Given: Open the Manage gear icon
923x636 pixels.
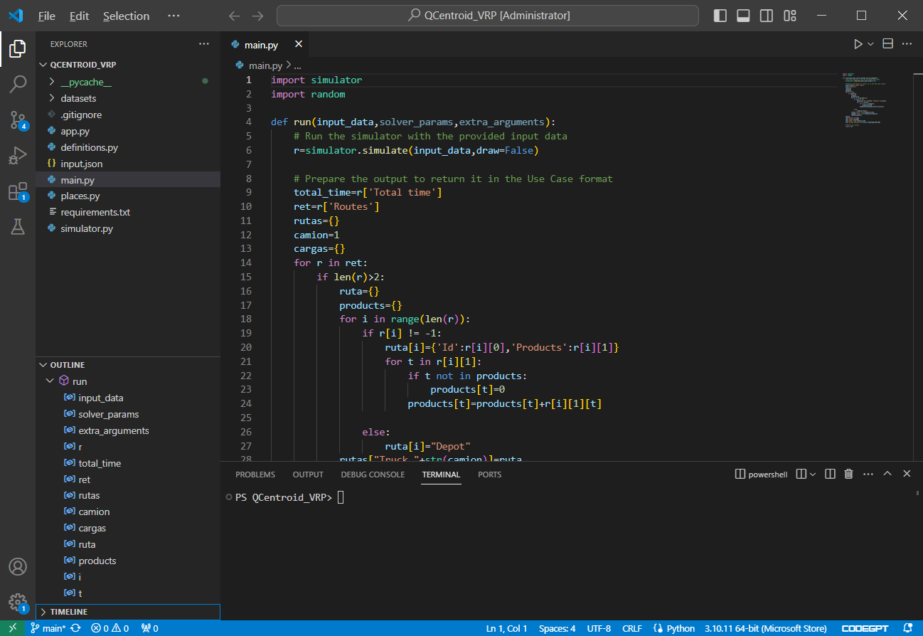Looking at the screenshot, I should pyautogui.click(x=18, y=602).
